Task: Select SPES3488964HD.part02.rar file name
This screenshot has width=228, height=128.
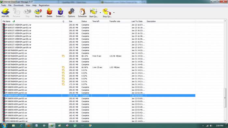Action: coord(16,121)
